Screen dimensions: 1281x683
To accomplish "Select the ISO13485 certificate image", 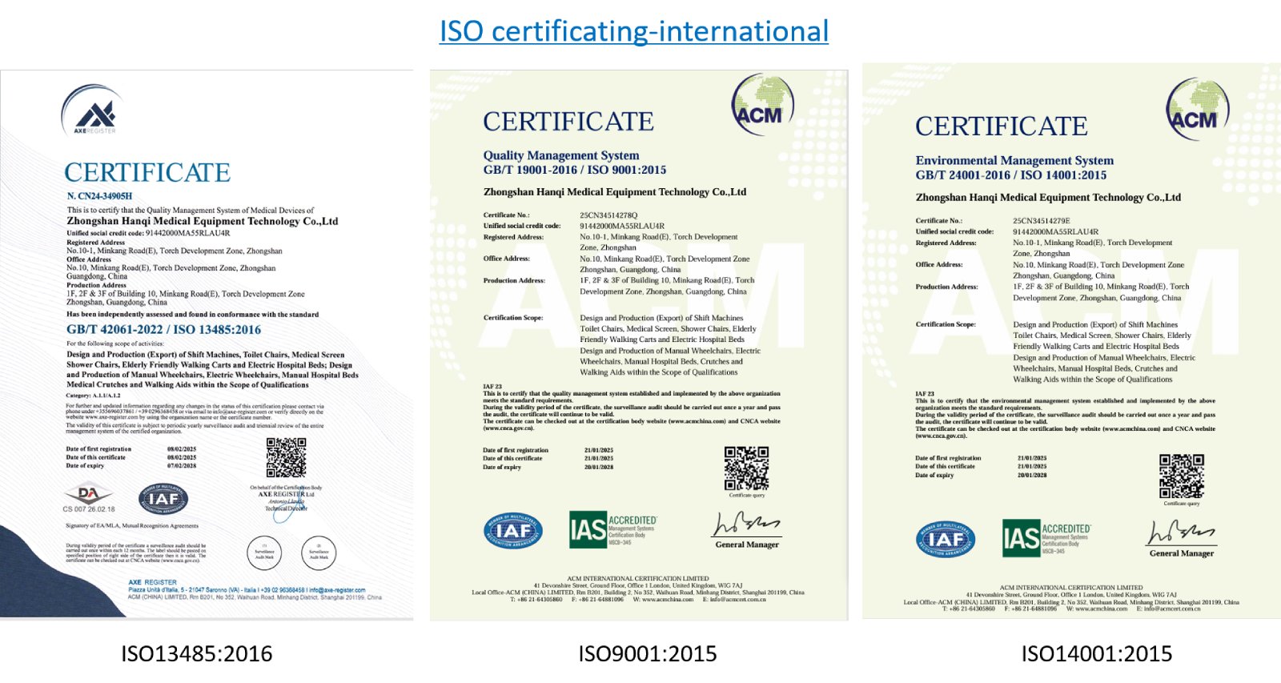I will [207, 344].
